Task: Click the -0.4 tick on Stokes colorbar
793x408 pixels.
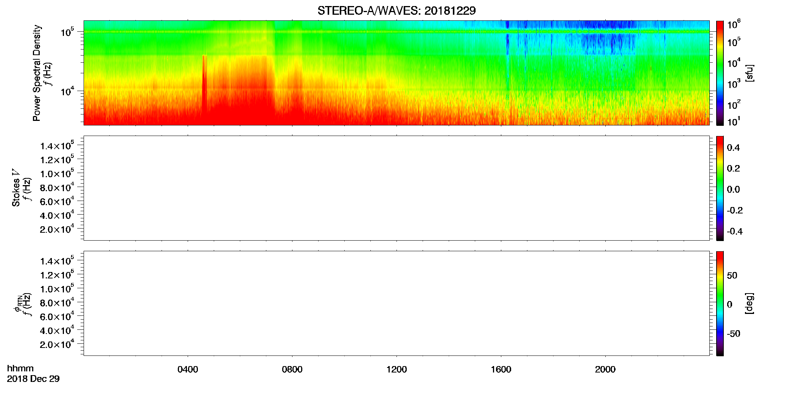Action: [x=735, y=232]
